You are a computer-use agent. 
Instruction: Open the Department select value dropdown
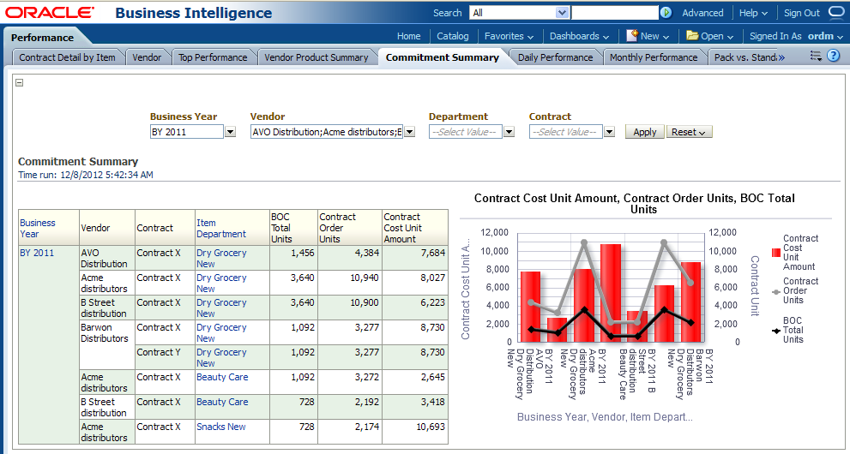click(x=509, y=132)
